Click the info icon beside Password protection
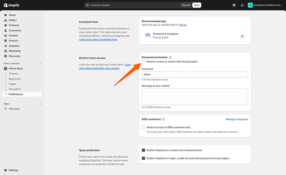Viewport: 286px width, 175px height. pos(170,57)
